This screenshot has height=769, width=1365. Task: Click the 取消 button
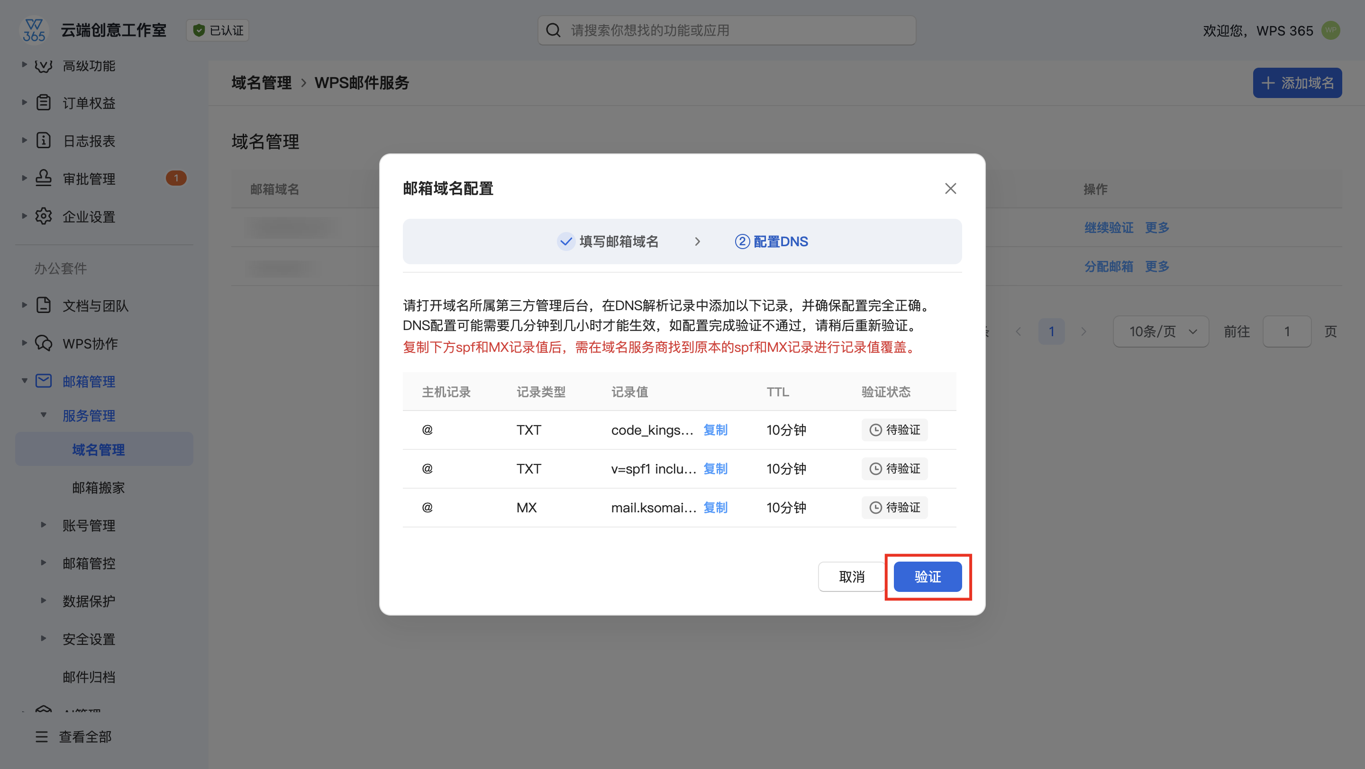[x=851, y=576]
